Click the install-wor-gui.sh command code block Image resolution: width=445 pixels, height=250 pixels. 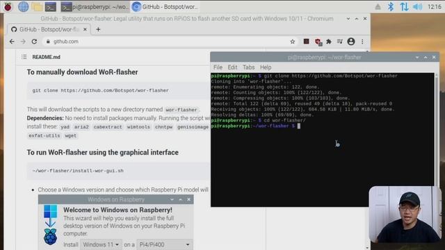(119, 171)
